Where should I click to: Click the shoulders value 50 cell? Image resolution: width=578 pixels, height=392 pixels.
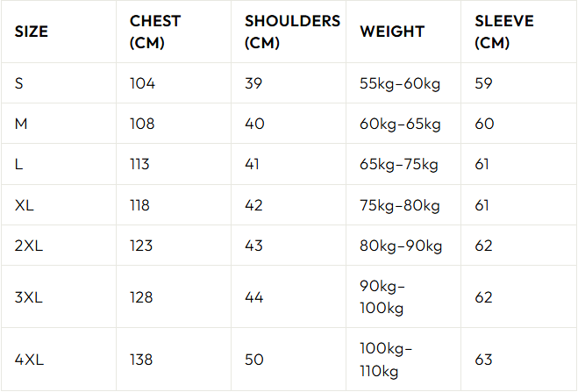[254, 360]
